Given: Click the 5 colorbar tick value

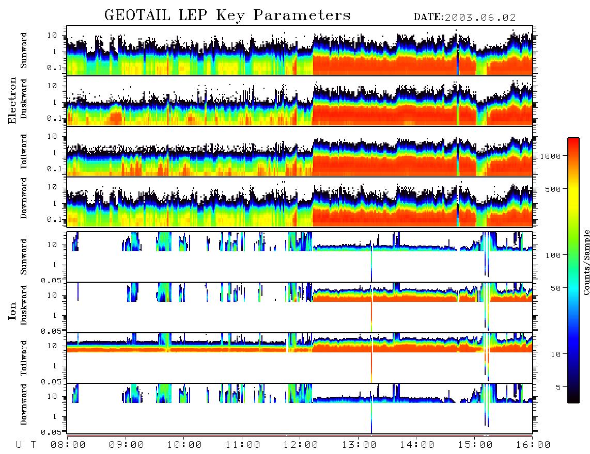Looking at the screenshot, I should [x=558, y=387].
